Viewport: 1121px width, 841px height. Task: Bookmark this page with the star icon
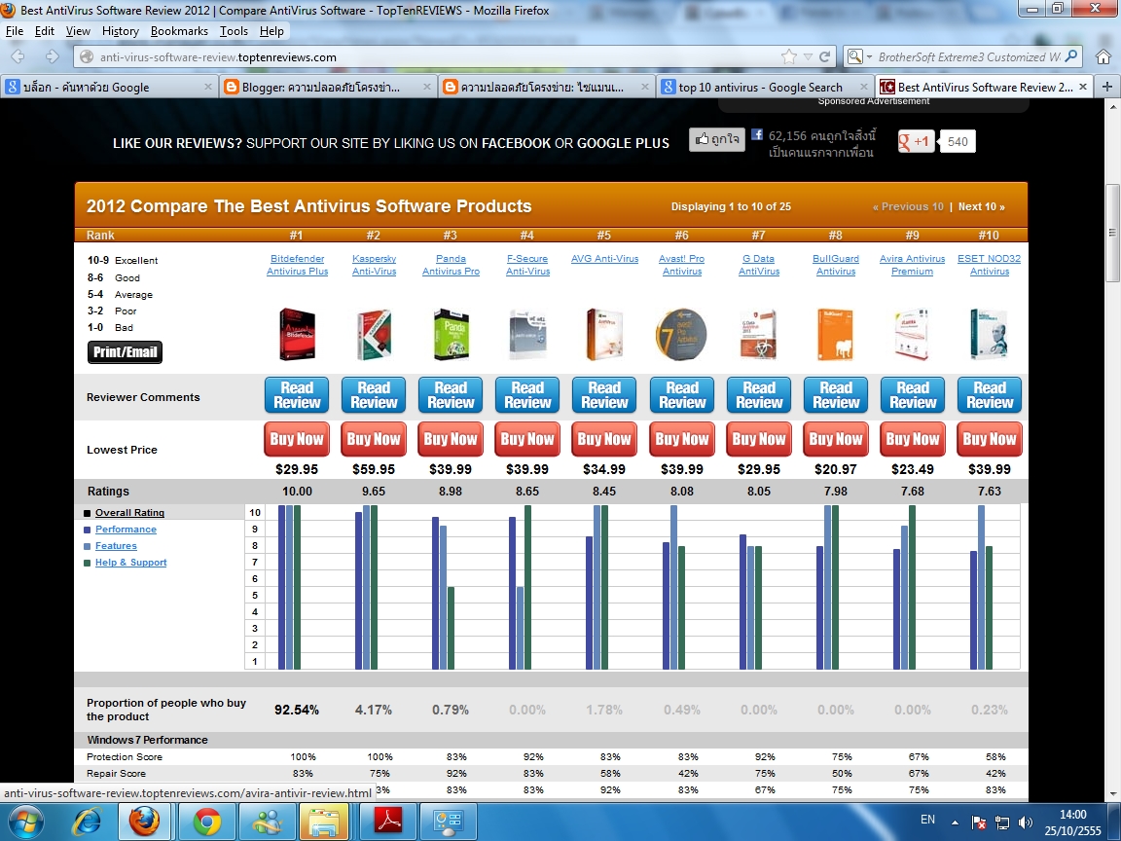[788, 56]
